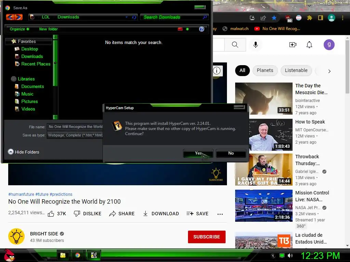Click Yes in HyperCam Setup dialog
The width and height of the screenshot is (350, 262).
coord(198,153)
